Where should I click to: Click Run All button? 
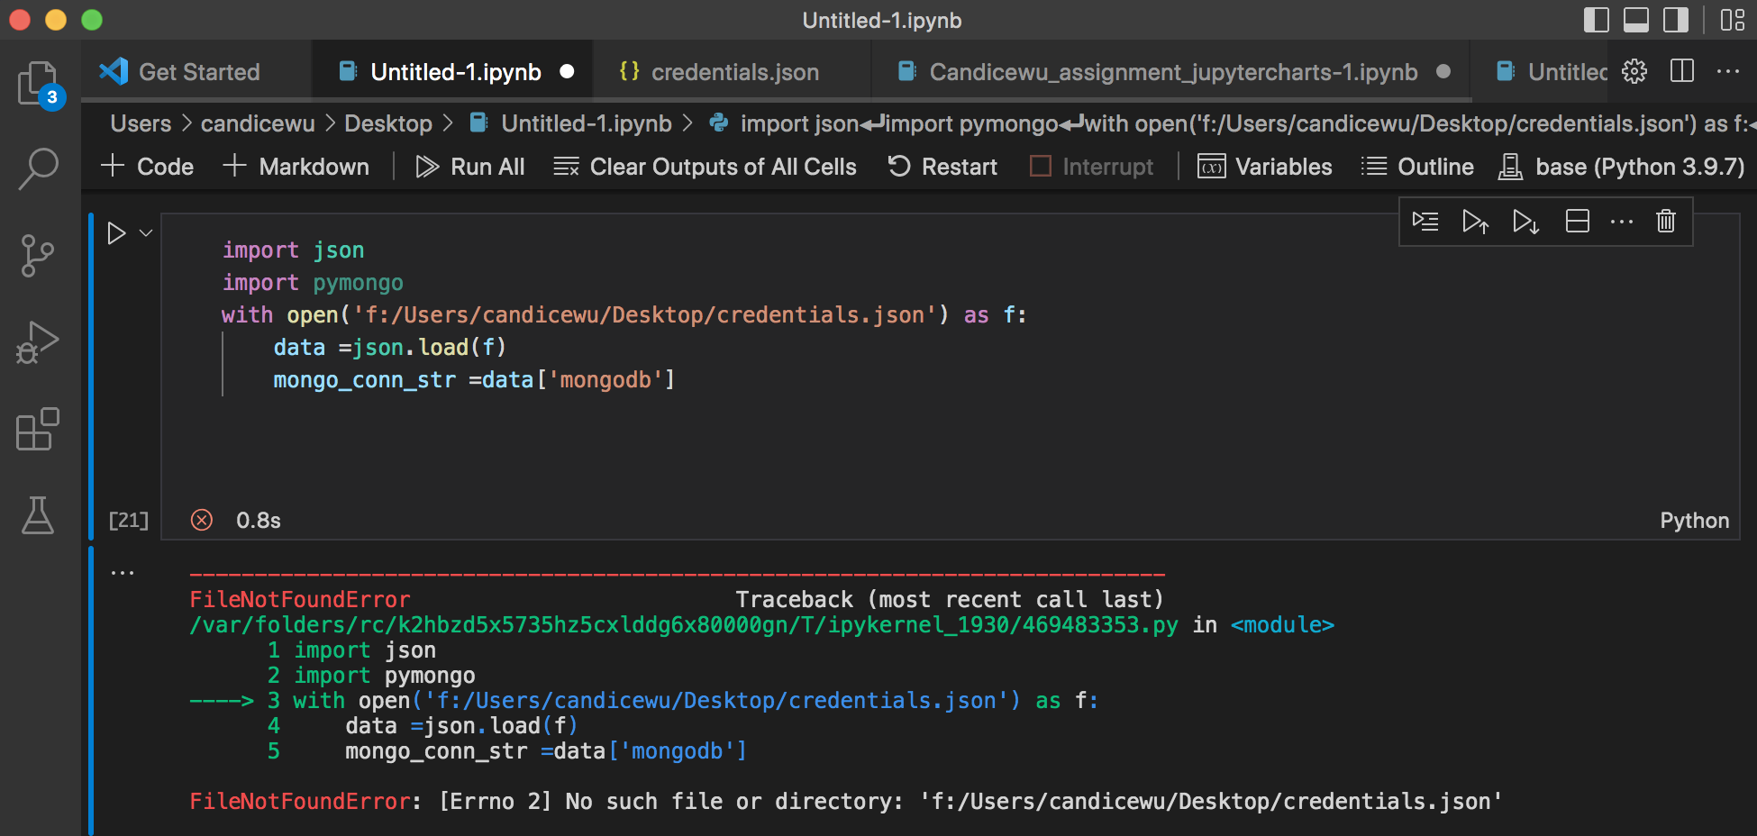coord(469,167)
